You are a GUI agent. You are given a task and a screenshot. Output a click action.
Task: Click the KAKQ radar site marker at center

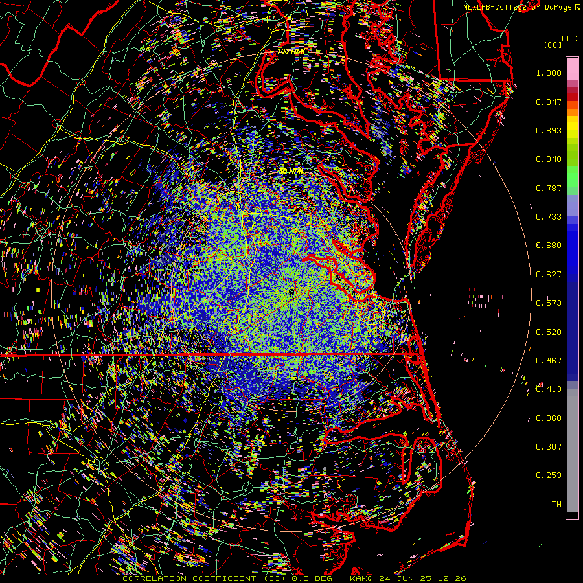click(291, 291)
